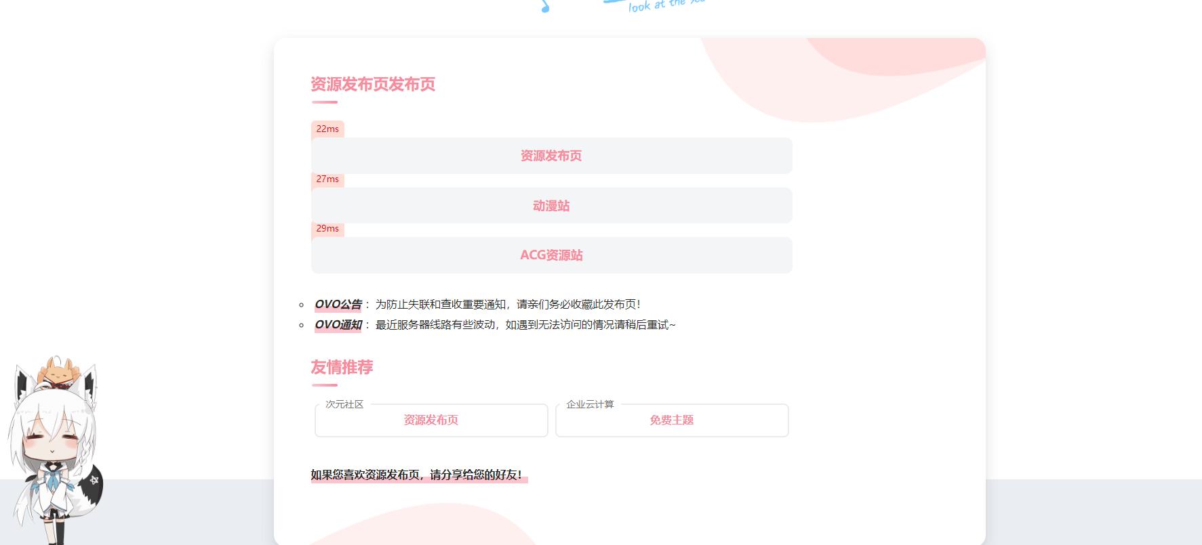1202x545 pixels.
Task: Open 资源发布页 under 次元社区
Action: (x=431, y=420)
